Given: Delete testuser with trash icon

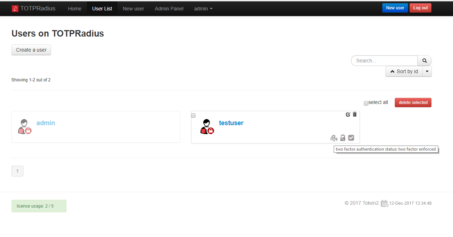Looking at the screenshot, I should [355, 114].
